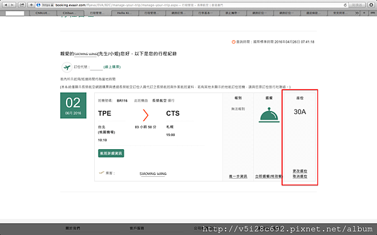
Task: Click the plus add-bookmark toolbar button
Action: 31,5
